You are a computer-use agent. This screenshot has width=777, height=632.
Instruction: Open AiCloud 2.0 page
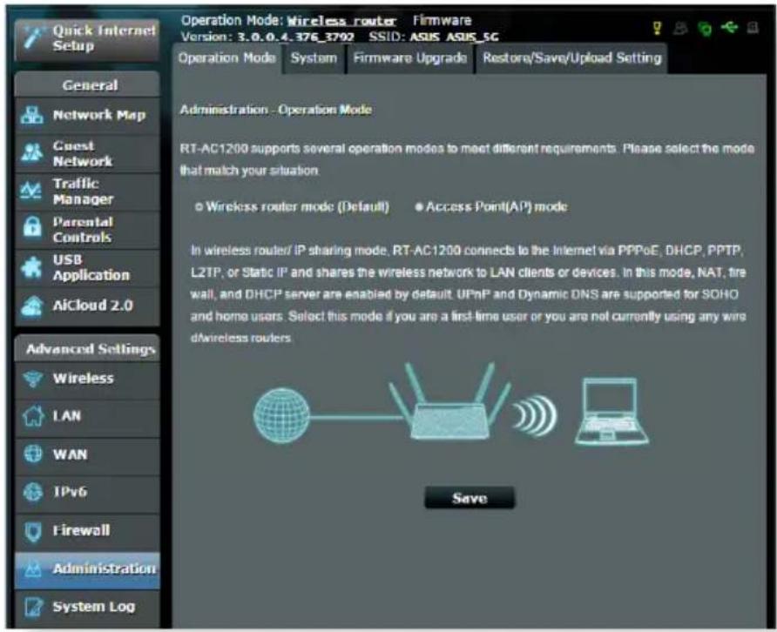tap(87, 306)
